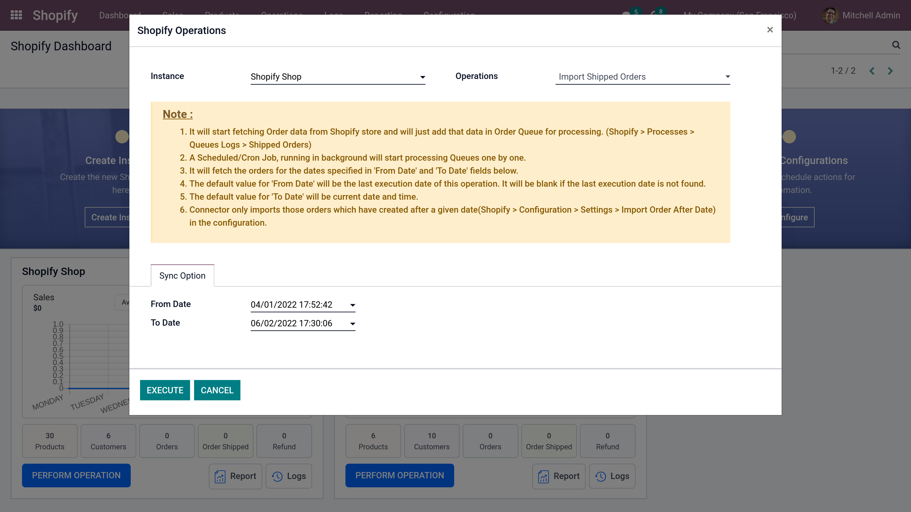
Task: Click the From Date field
Action: 303,304
